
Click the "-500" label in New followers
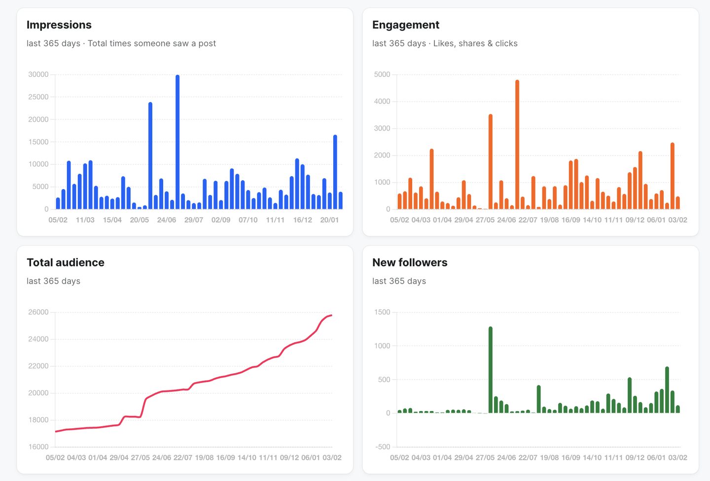tap(383, 447)
